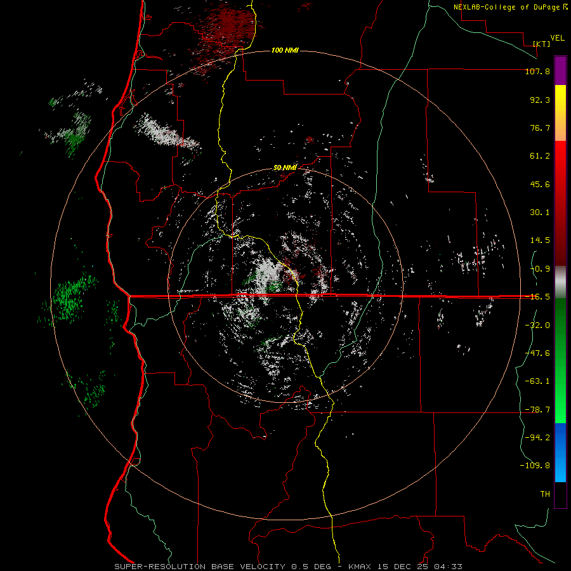Screen dimensions: 571x571
Task: Click the 45.6 scale value
Action: 540,184
